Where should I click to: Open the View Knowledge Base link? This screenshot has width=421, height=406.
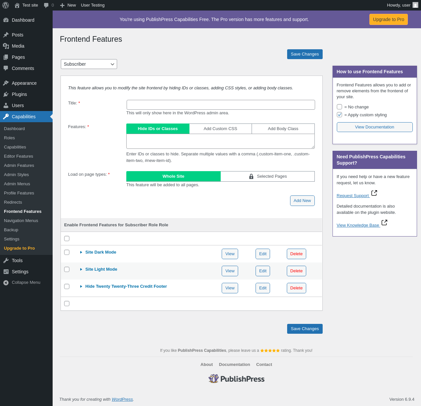pyautogui.click(x=358, y=225)
